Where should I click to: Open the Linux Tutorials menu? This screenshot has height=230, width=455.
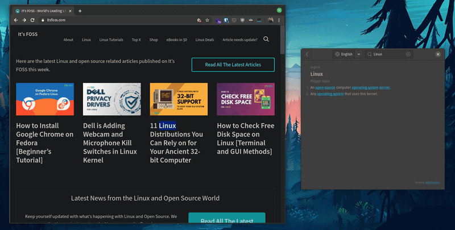tap(111, 40)
